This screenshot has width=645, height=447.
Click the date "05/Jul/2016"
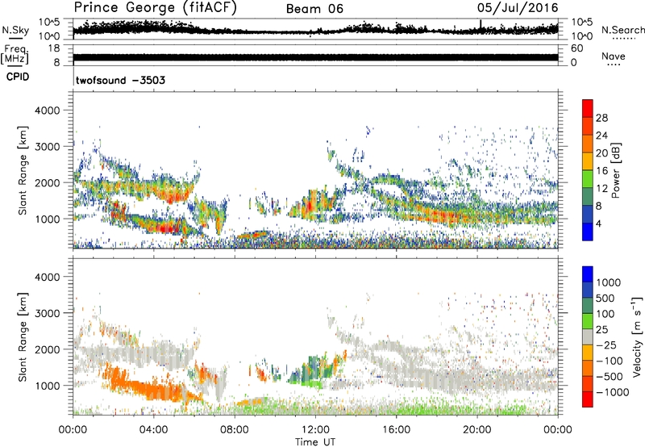click(518, 8)
